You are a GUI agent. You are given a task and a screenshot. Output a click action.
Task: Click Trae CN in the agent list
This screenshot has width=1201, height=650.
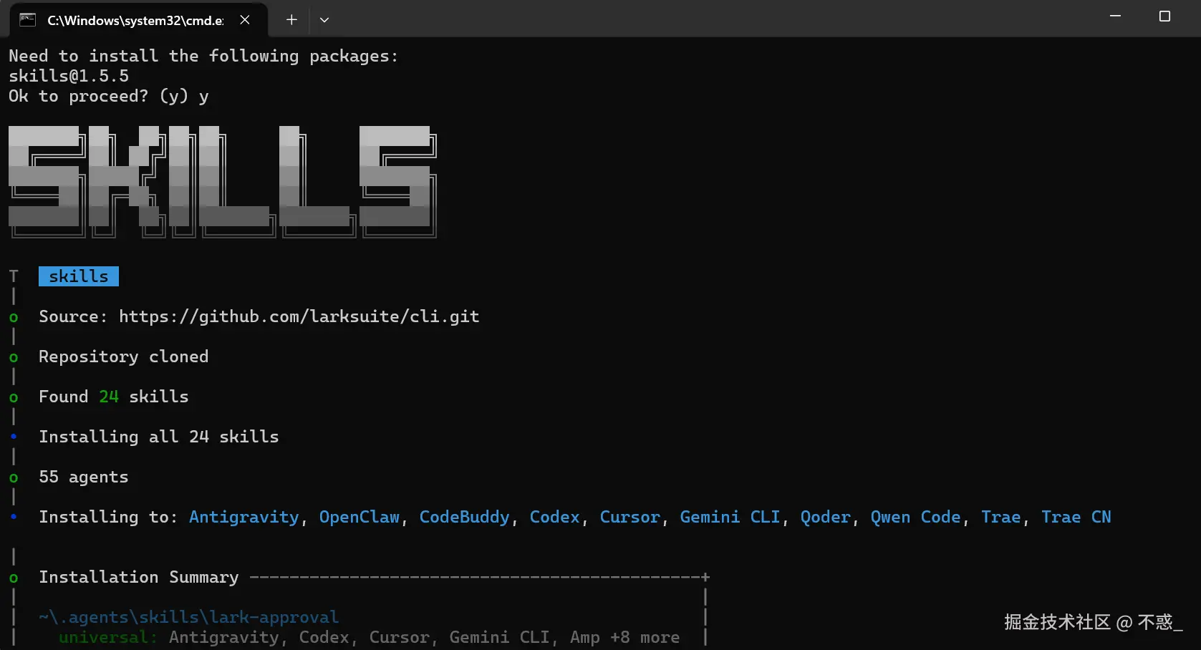pyautogui.click(x=1076, y=517)
